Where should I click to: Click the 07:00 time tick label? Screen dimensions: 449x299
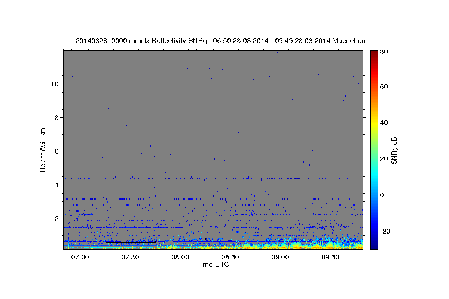[80, 257]
